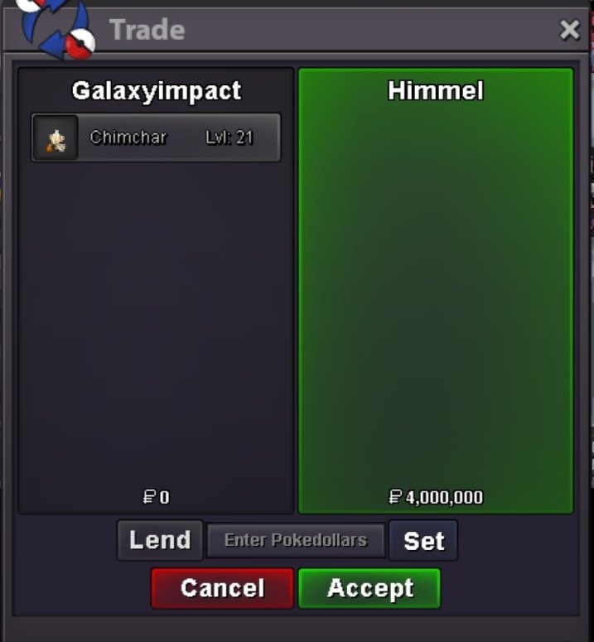
Task: Select the Chimchar sprite icon
Action: [56, 138]
